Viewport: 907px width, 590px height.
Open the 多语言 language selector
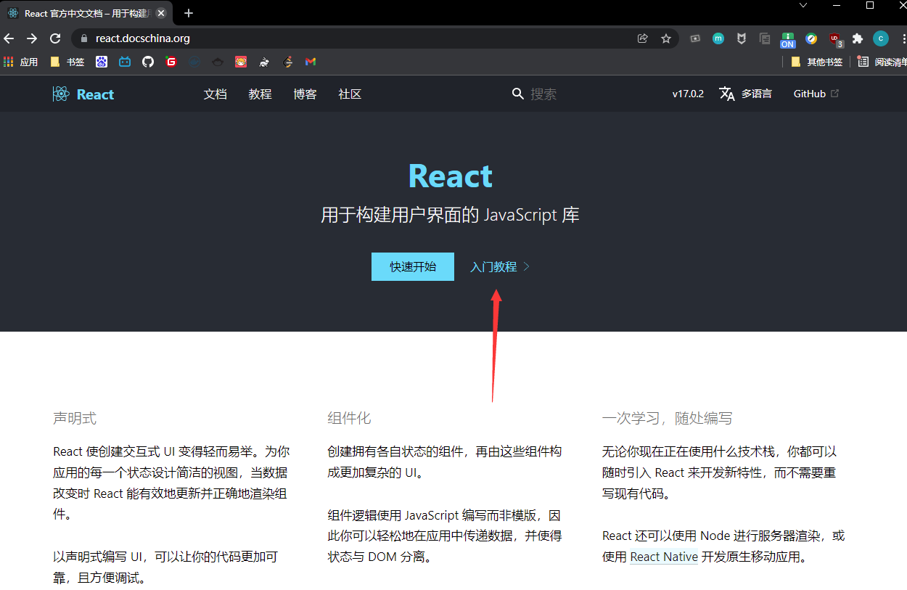point(745,94)
